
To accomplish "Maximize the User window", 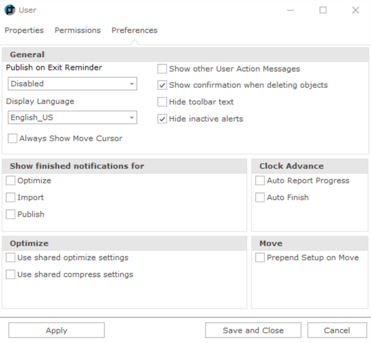I will pyautogui.click(x=323, y=10).
